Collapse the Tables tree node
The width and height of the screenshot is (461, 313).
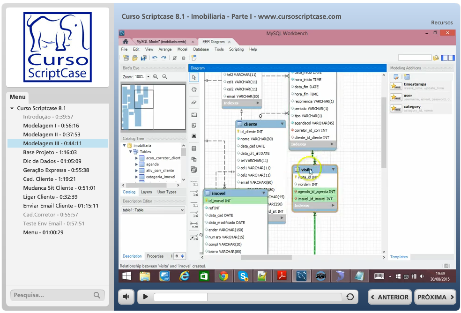pyautogui.click(x=131, y=151)
